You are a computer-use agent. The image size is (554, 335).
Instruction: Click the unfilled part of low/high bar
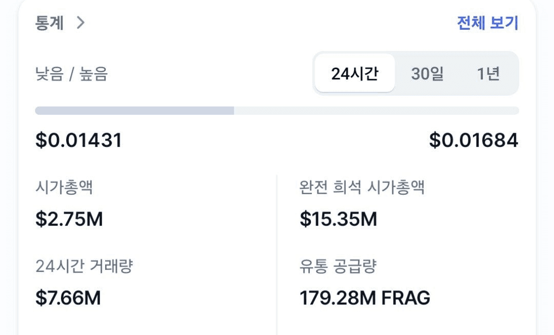pyautogui.click(x=376, y=111)
